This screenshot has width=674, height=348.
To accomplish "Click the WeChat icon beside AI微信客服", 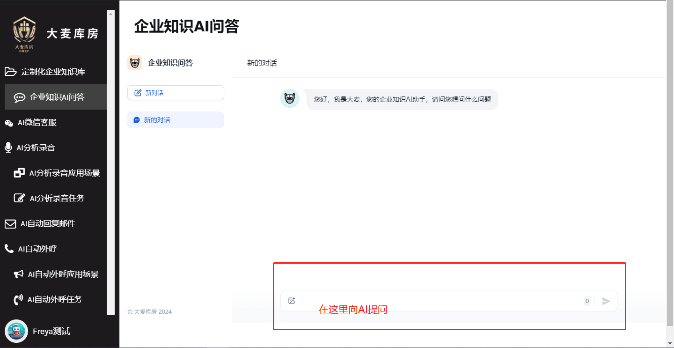I will pos(9,123).
